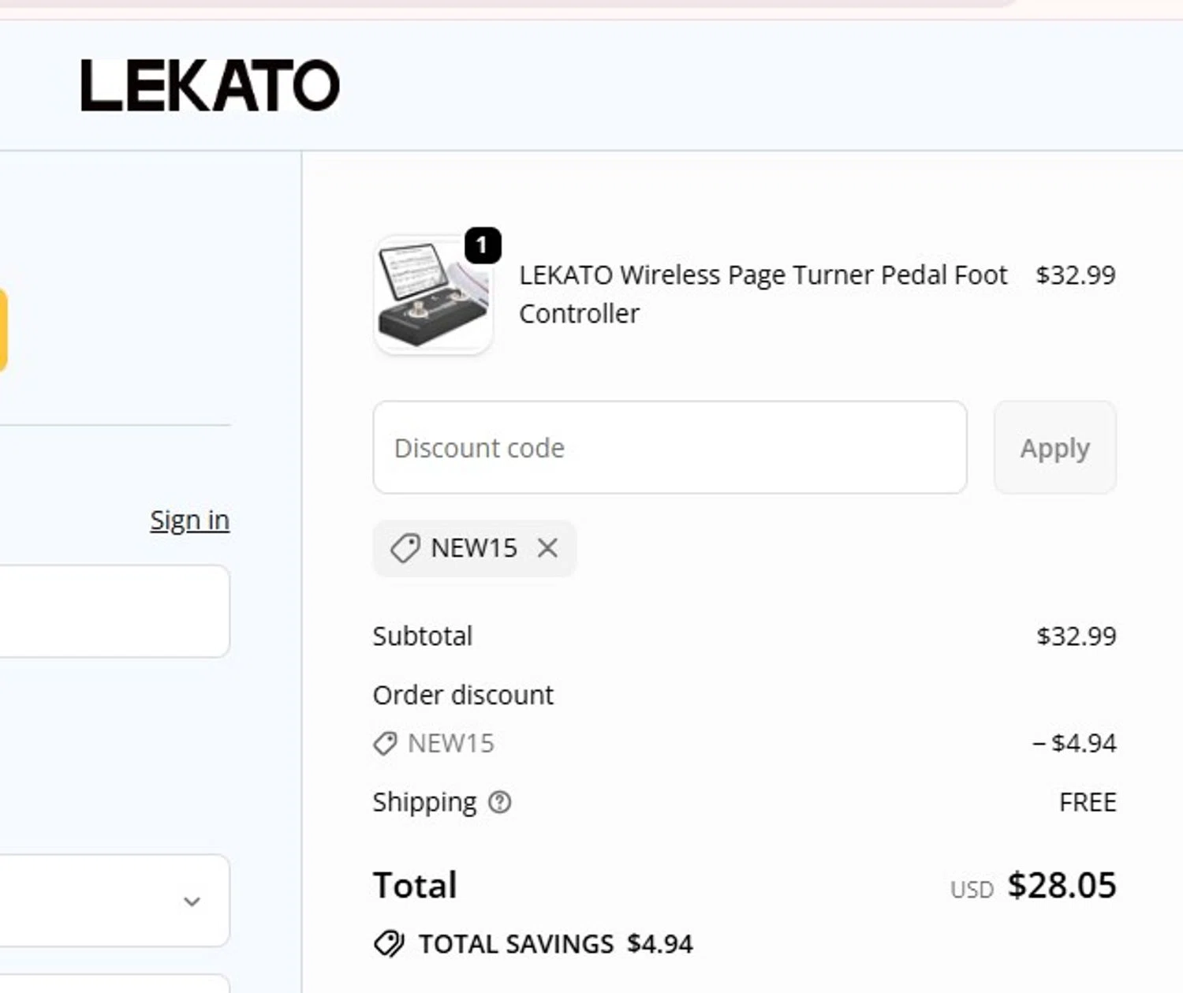Viewport: 1183px width, 993px height.
Task: Click the tag icon in NEW15 chip
Action: click(405, 548)
